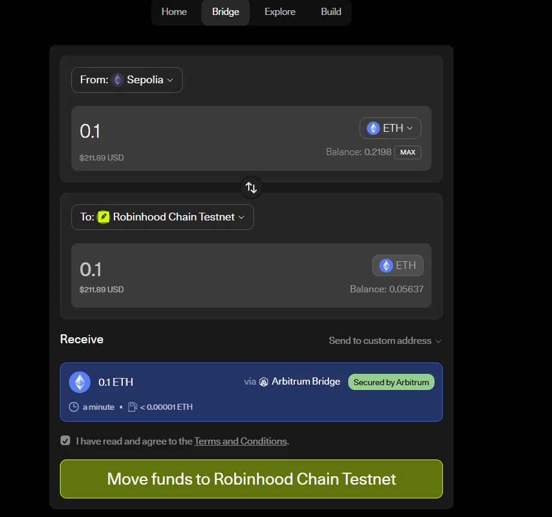Open the Terms and Conditions link
This screenshot has height=517, width=552.
tap(240, 442)
